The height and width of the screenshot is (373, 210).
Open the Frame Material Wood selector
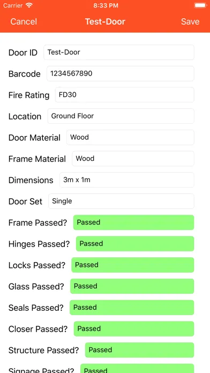pyautogui.click(x=133, y=159)
